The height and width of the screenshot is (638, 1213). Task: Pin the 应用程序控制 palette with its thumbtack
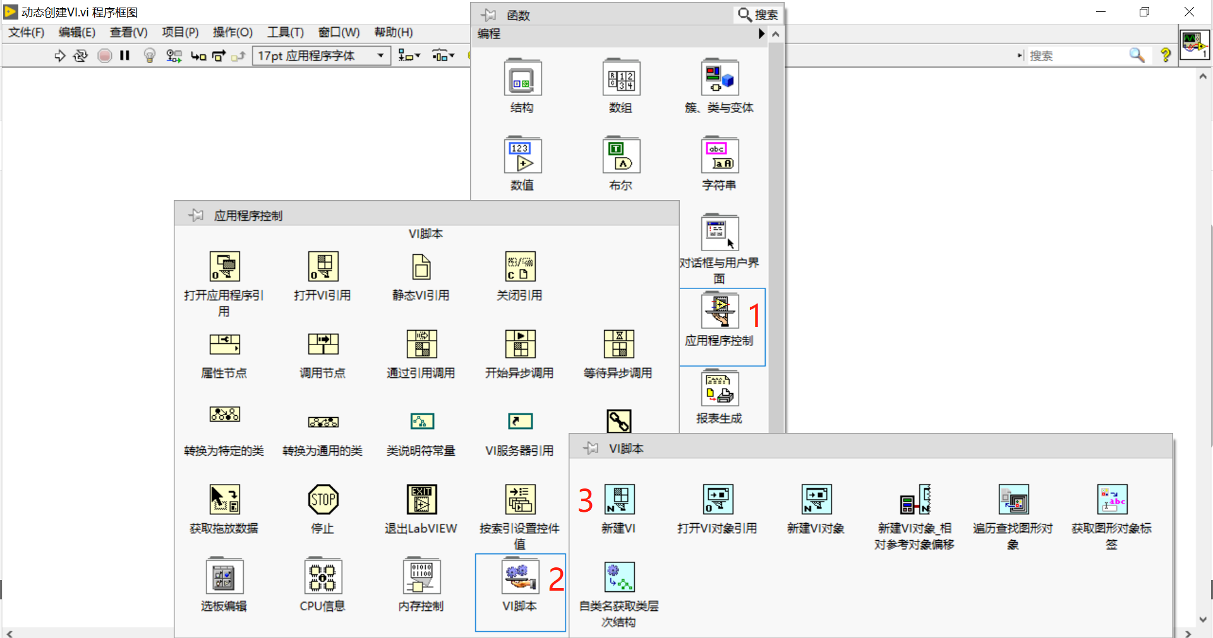point(196,215)
